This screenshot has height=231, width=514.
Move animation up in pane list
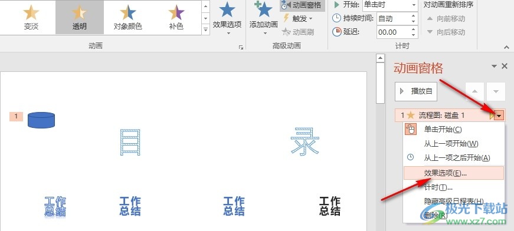pos(474,91)
